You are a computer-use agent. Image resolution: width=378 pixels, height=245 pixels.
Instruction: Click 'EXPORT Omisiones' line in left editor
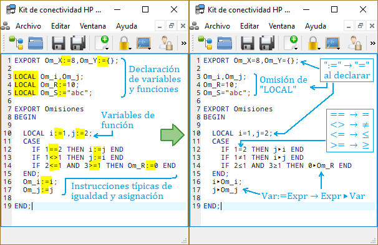49,109
